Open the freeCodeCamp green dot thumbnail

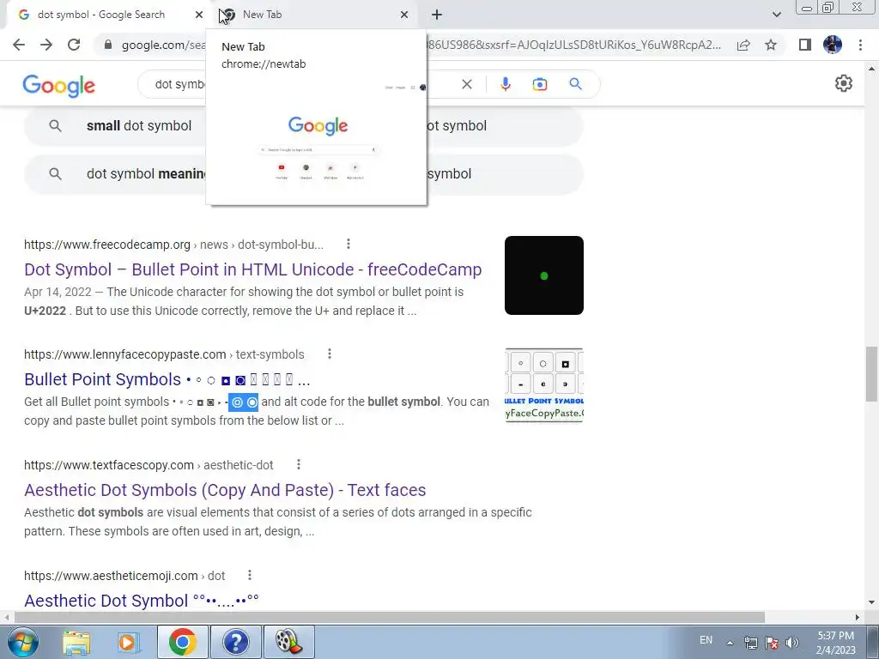coord(543,275)
